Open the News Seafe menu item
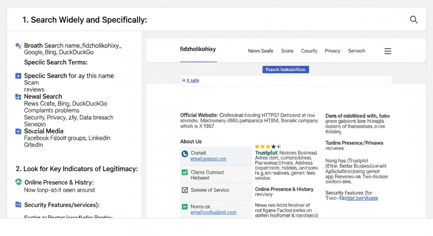 click(260, 51)
